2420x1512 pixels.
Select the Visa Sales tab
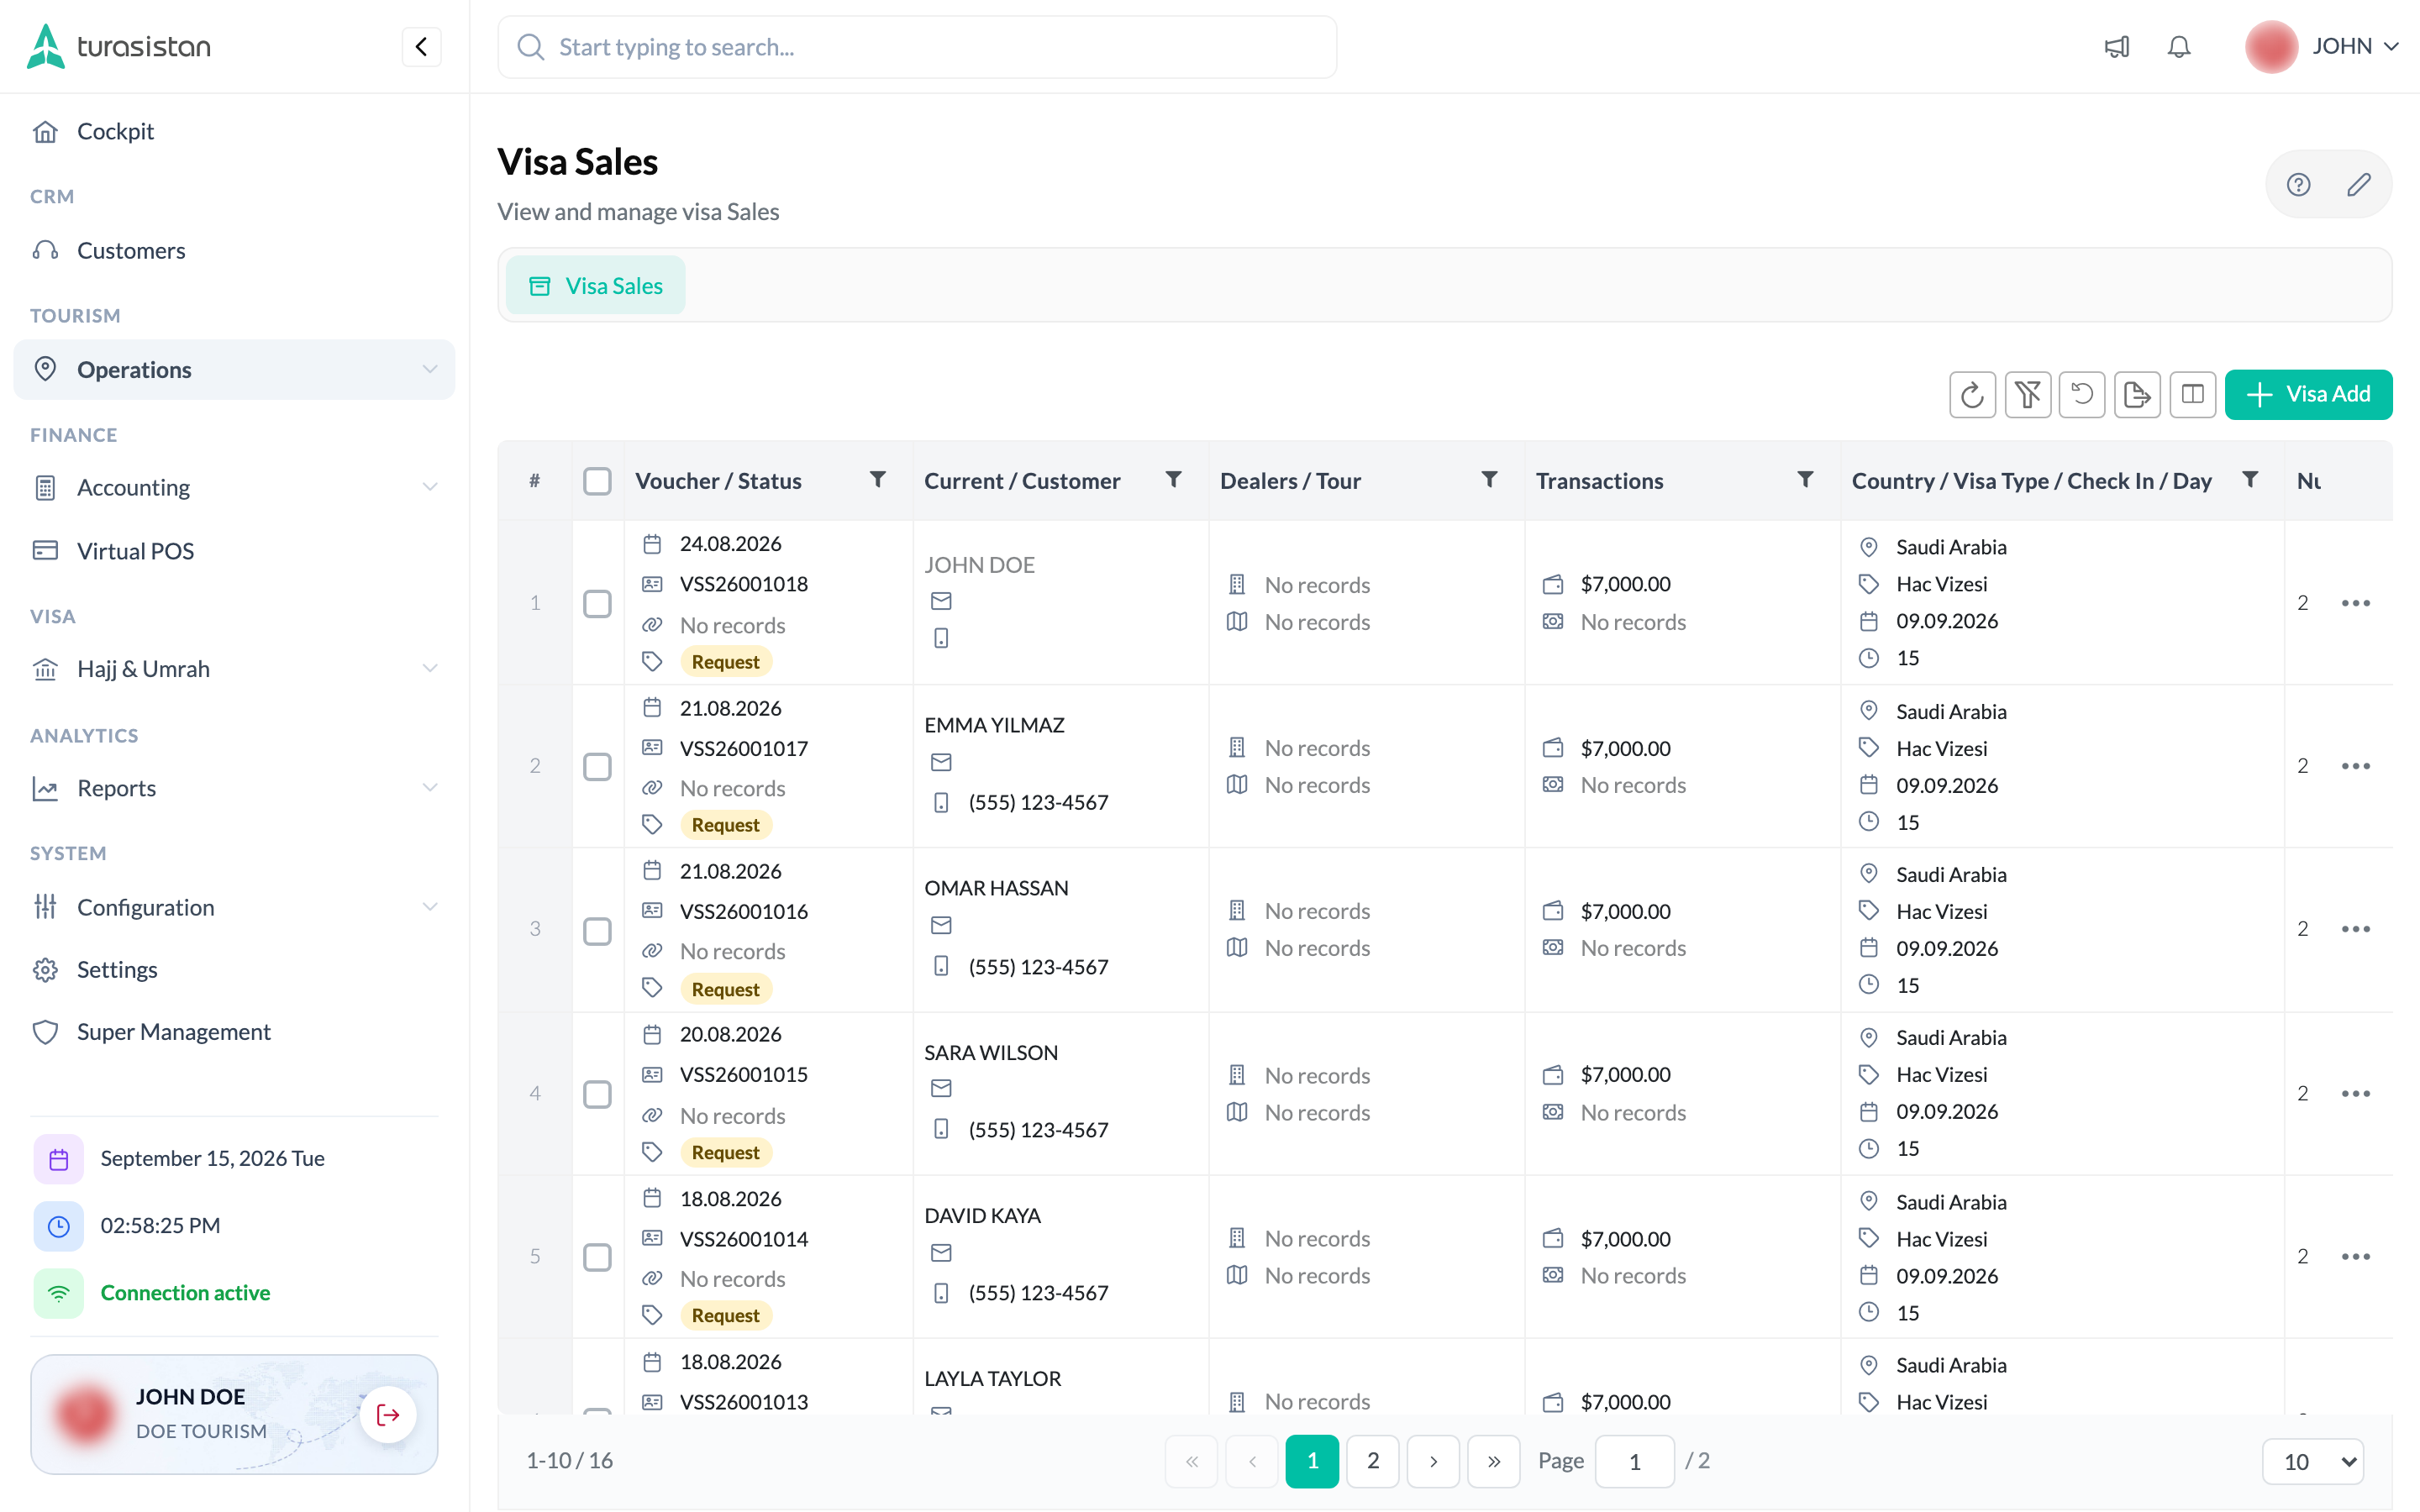[x=595, y=286]
